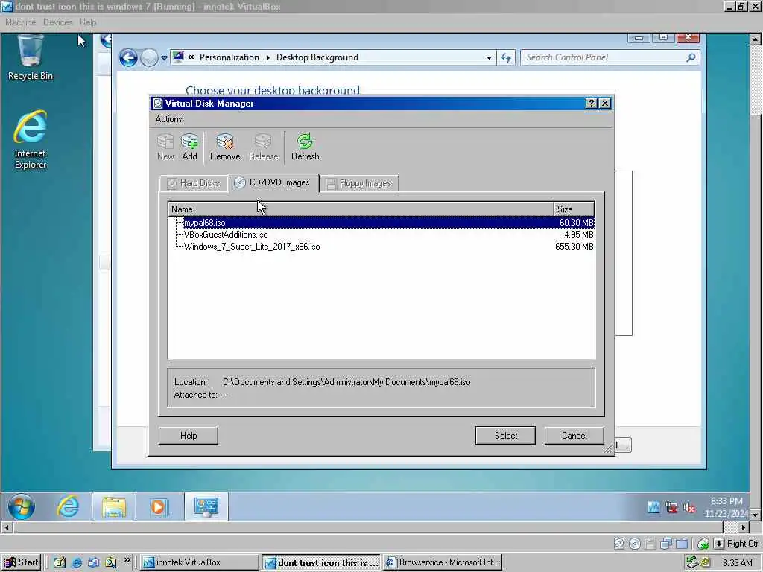The height and width of the screenshot is (572, 763).
Task: Click the VirtualBox CD/DVD status icon
Action: click(x=635, y=544)
